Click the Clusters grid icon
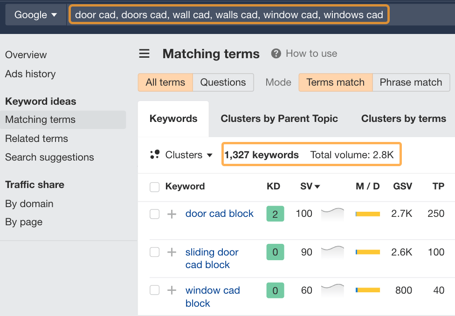Viewport: 455px width, 316px height. (155, 155)
